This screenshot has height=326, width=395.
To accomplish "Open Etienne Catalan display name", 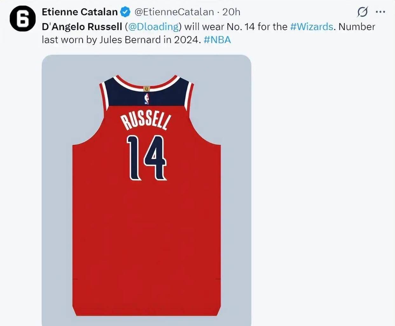I will pyautogui.click(x=80, y=12).
